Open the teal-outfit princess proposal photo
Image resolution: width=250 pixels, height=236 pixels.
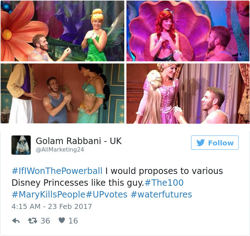[x=62, y=93]
